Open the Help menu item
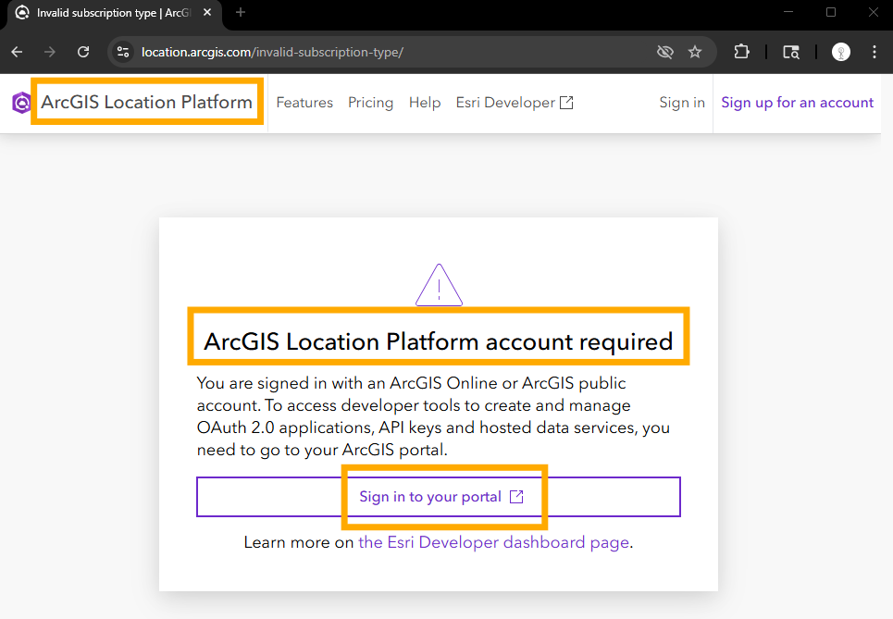The image size is (893, 619). point(425,103)
